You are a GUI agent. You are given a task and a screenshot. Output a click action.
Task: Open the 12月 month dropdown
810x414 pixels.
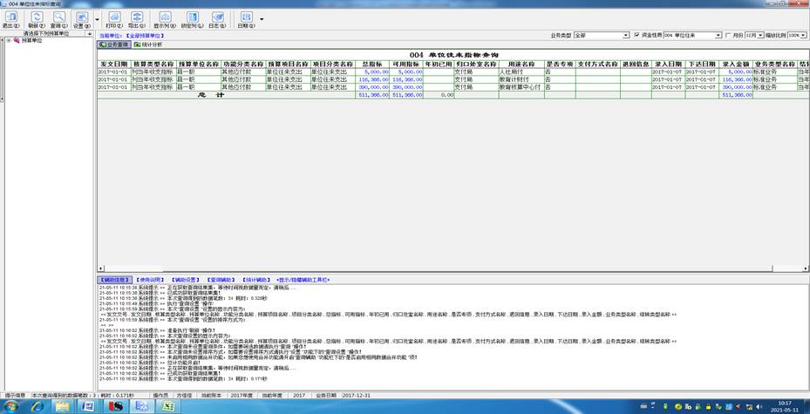coord(754,35)
